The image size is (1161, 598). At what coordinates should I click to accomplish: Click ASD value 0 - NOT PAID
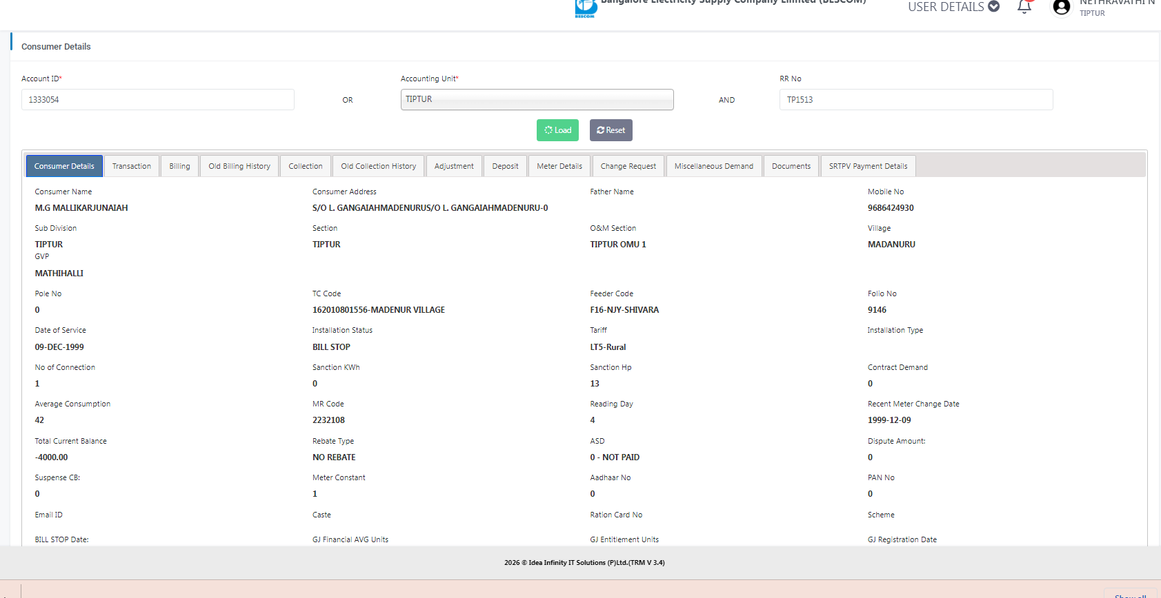615,457
